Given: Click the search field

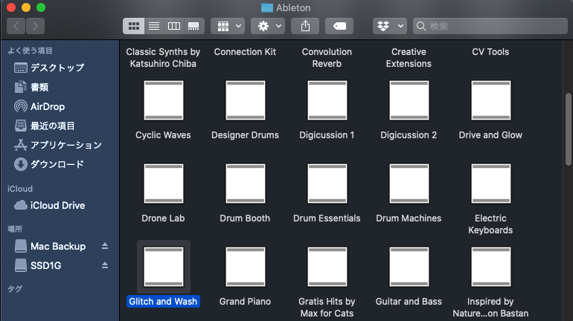Looking at the screenshot, I should tap(490, 26).
